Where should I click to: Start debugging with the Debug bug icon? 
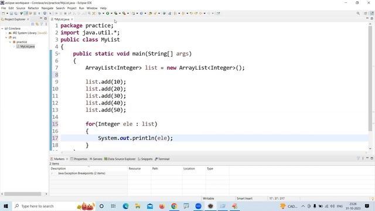point(100,13)
